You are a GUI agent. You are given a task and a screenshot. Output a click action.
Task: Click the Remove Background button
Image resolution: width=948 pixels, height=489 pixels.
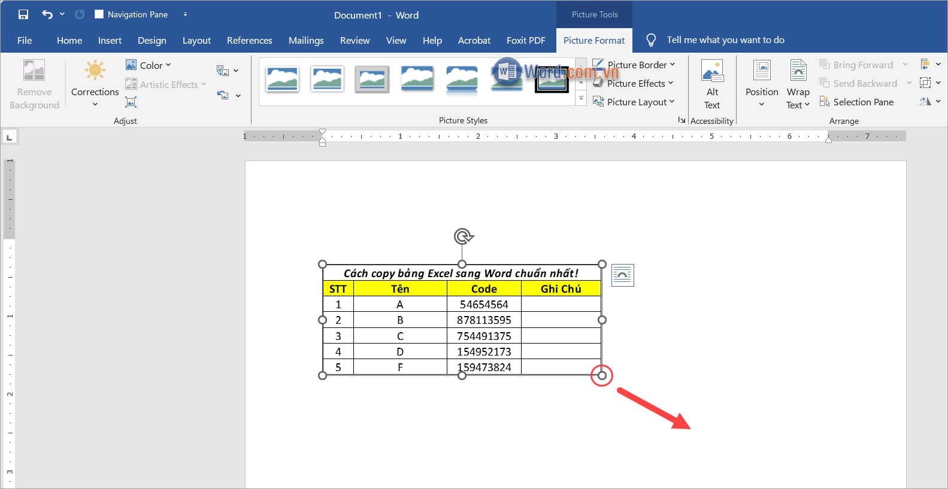tap(34, 85)
